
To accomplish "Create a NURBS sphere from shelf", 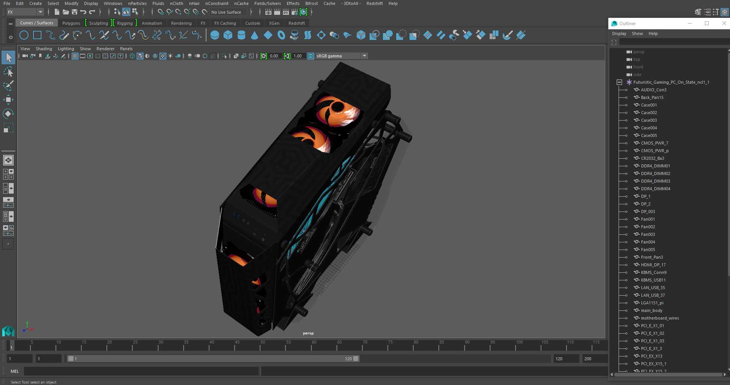I will point(215,35).
